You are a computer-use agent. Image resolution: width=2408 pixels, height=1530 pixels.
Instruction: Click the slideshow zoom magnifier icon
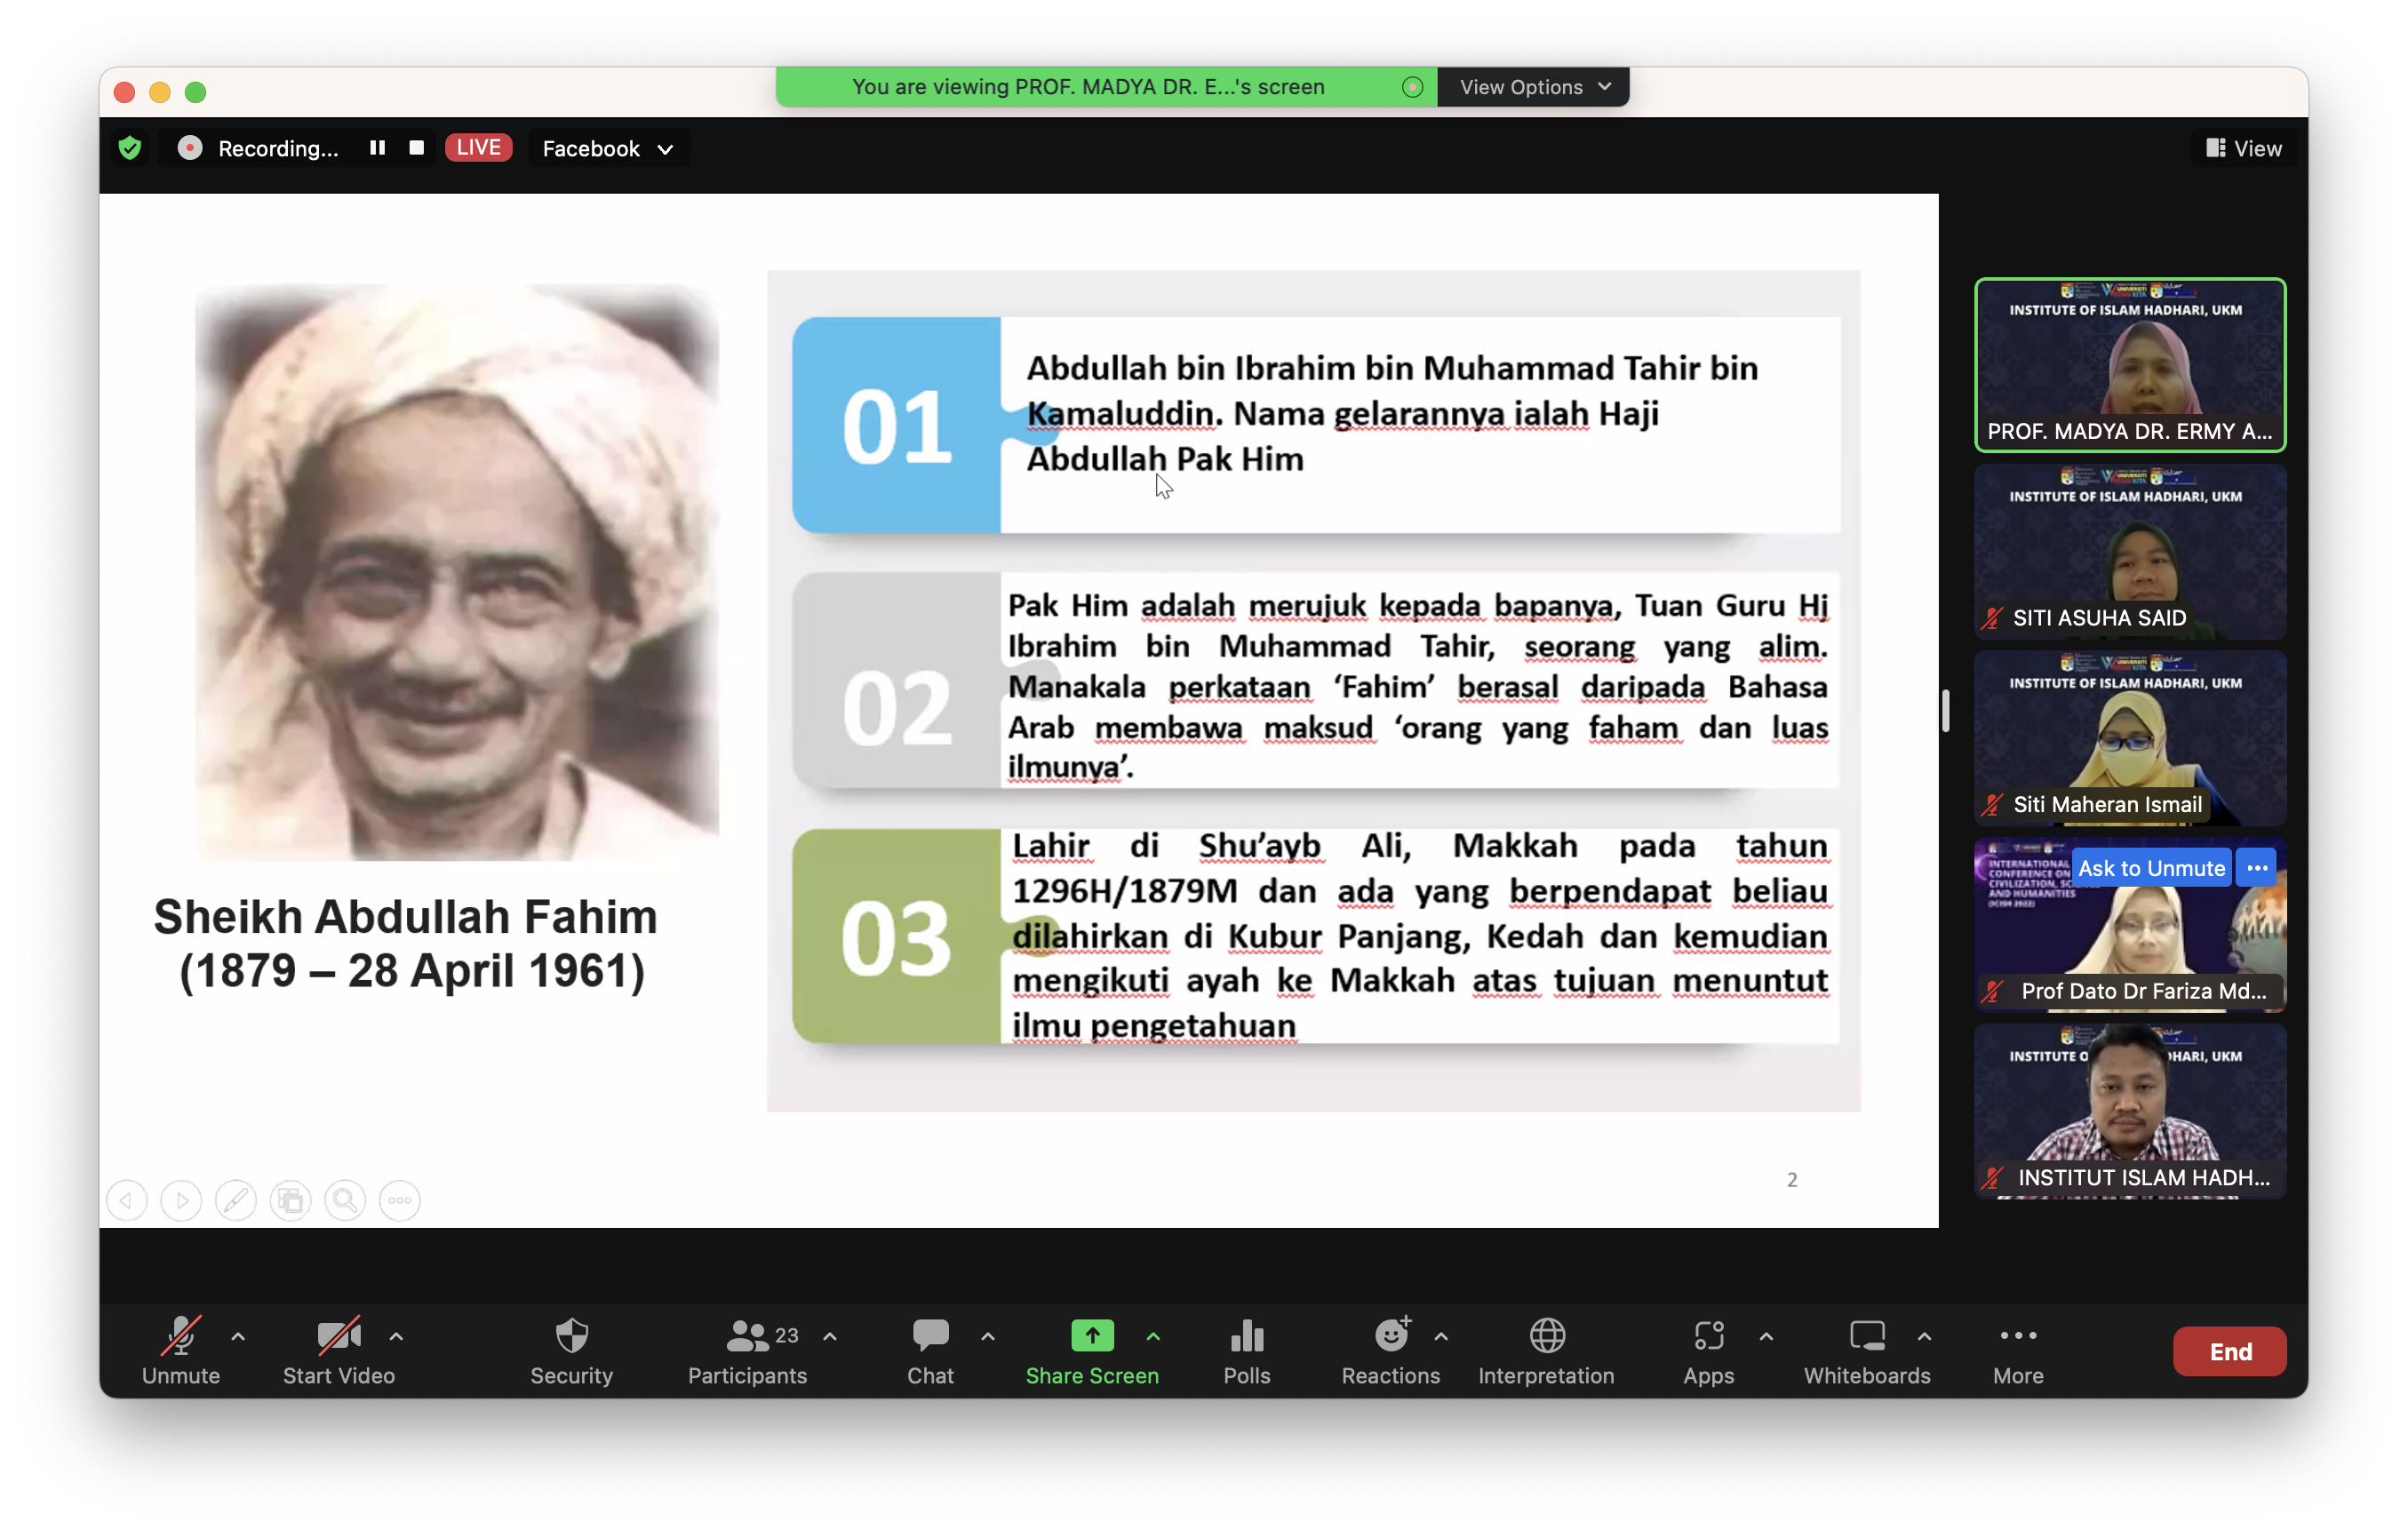pyautogui.click(x=345, y=1200)
